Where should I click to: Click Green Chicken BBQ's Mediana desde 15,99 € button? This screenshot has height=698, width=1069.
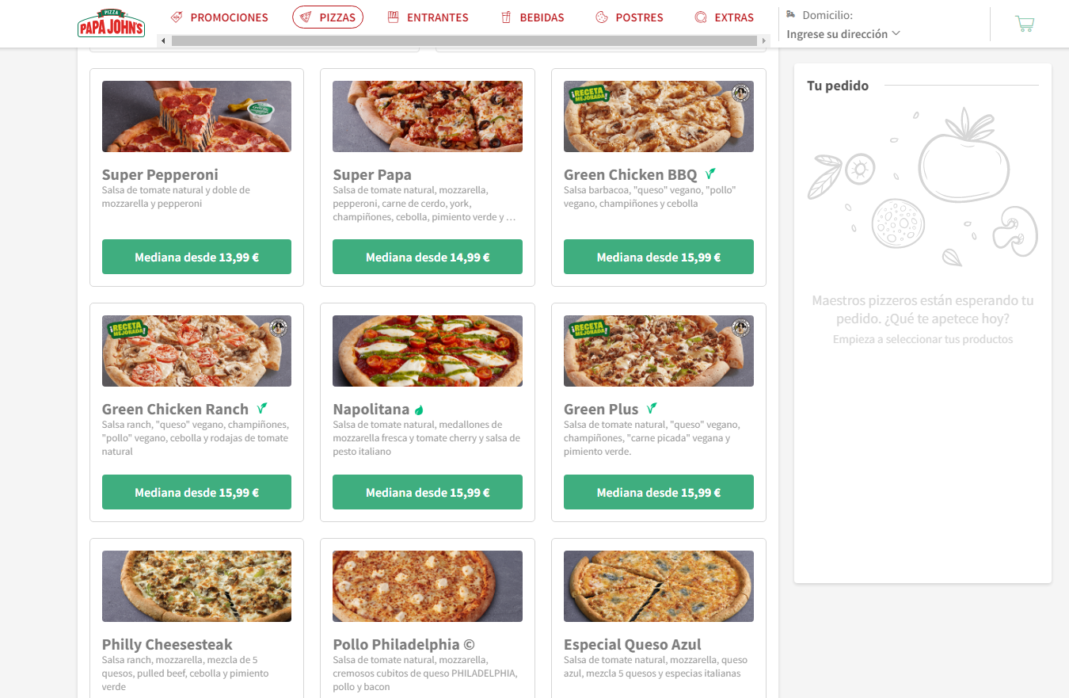(x=659, y=257)
